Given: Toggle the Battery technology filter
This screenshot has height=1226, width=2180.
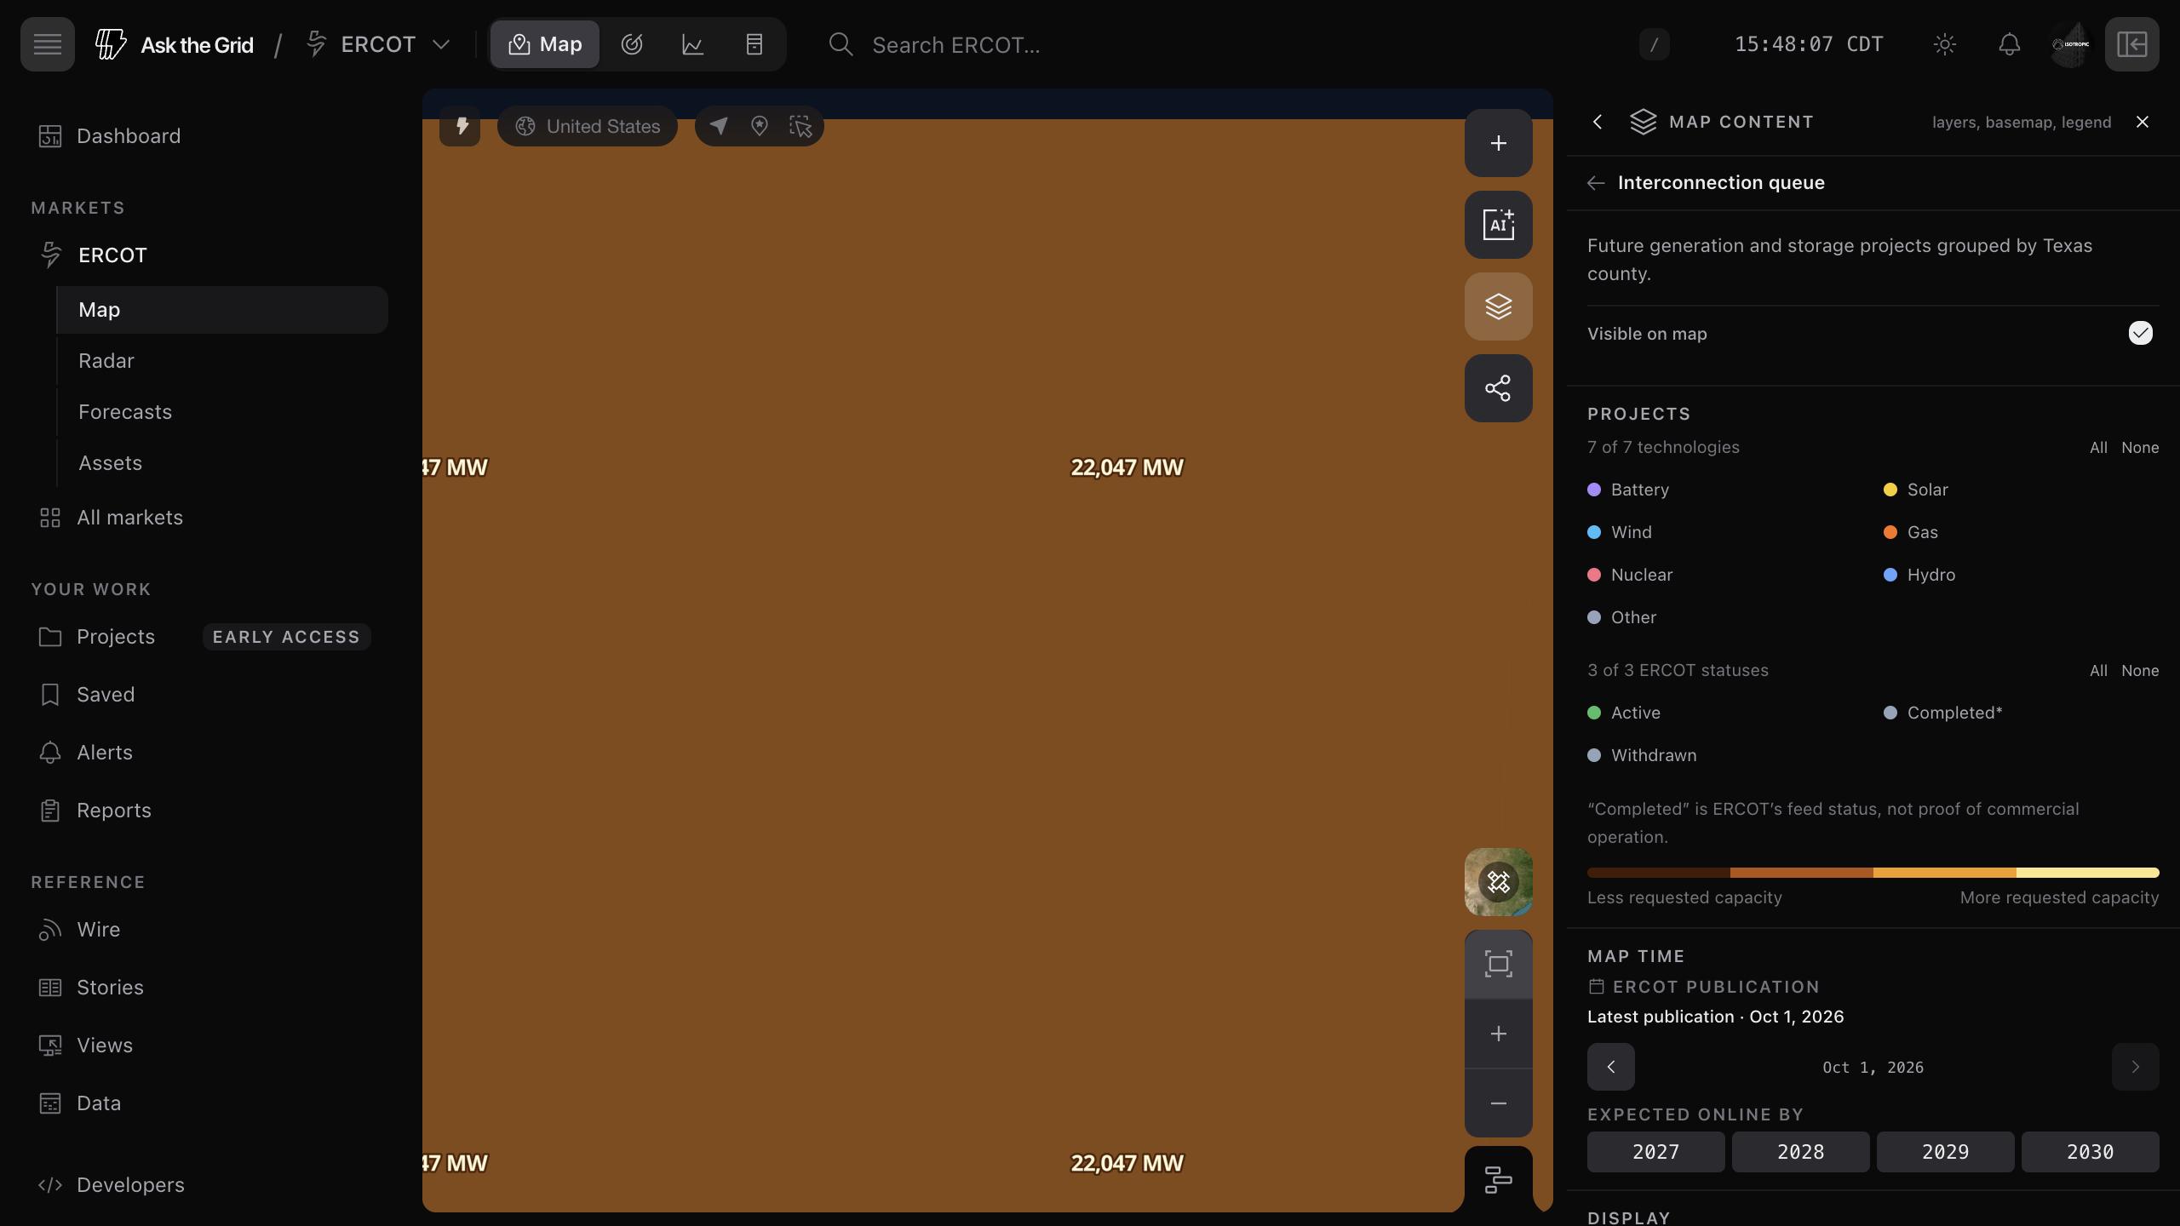Looking at the screenshot, I should (x=1628, y=490).
